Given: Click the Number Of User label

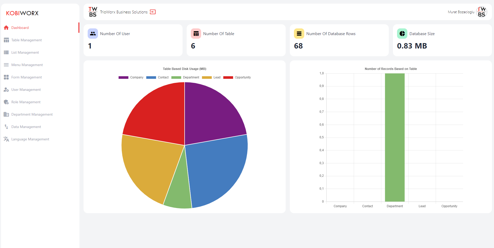Looking at the screenshot, I should point(115,34).
